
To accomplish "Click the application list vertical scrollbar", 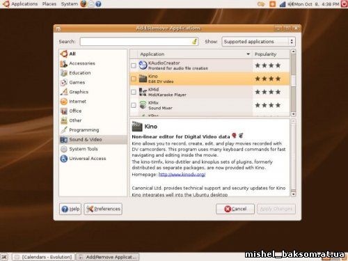I will click(293, 83).
